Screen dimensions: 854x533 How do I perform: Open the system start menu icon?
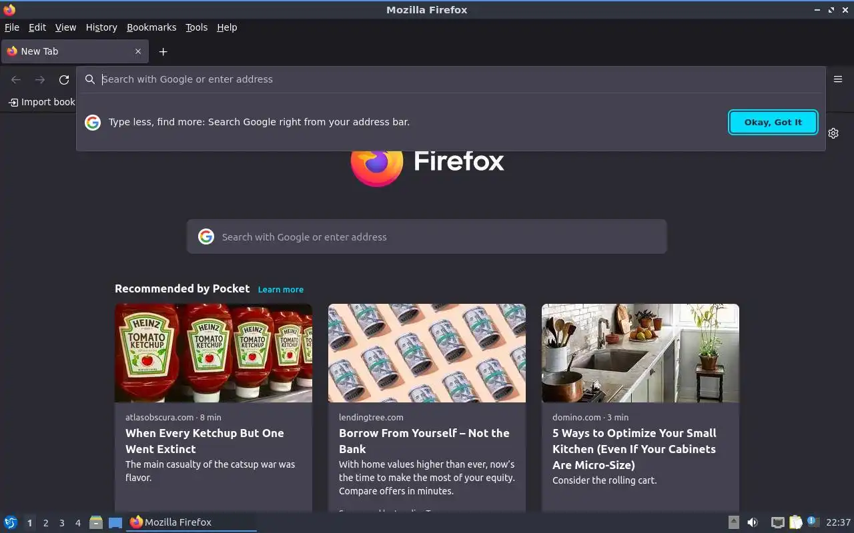pyautogui.click(x=11, y=522)
